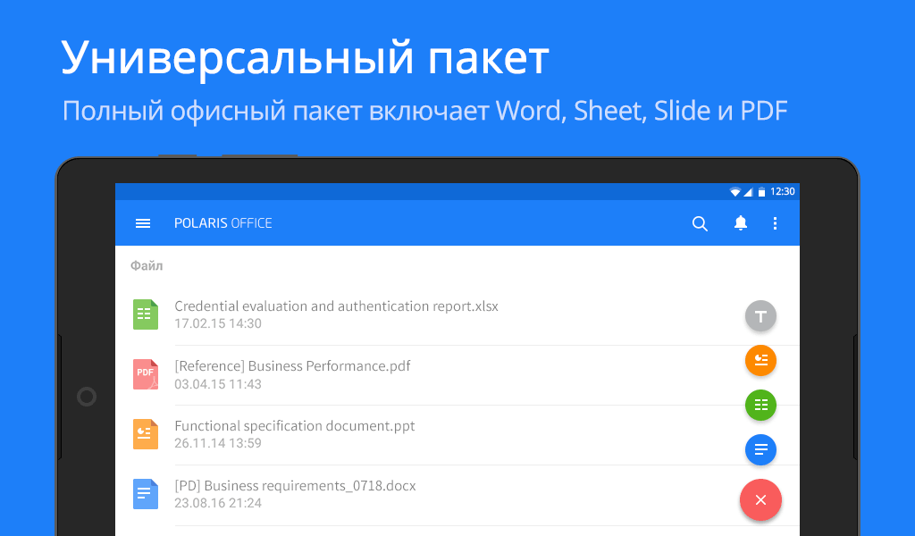
Task: Close the red floating action menu
Action: (760, 500)
